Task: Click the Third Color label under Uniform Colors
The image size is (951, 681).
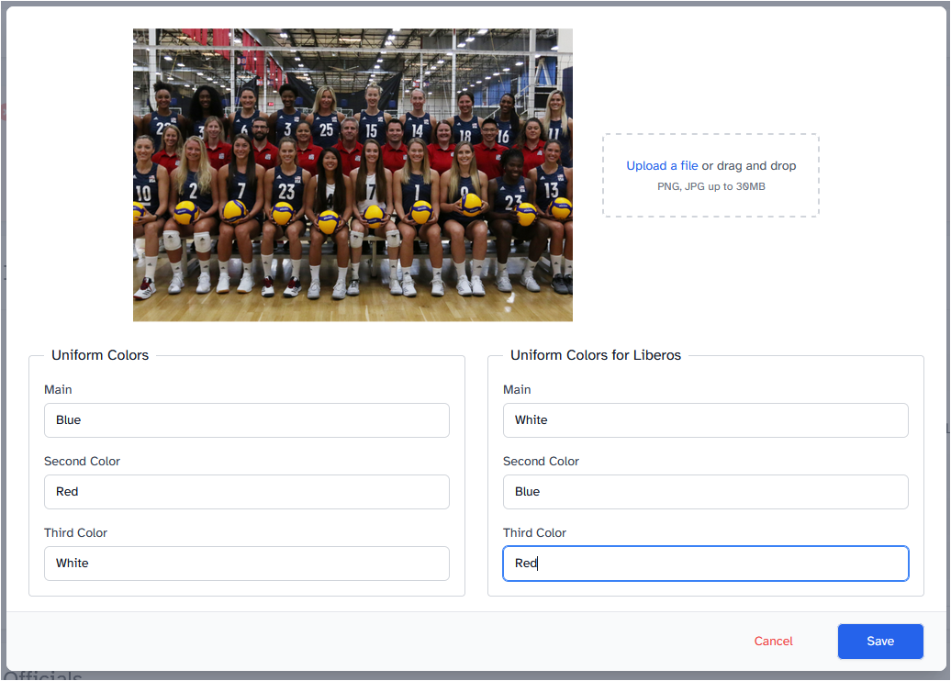Action: pyautogui.click(x=75, y=533)
